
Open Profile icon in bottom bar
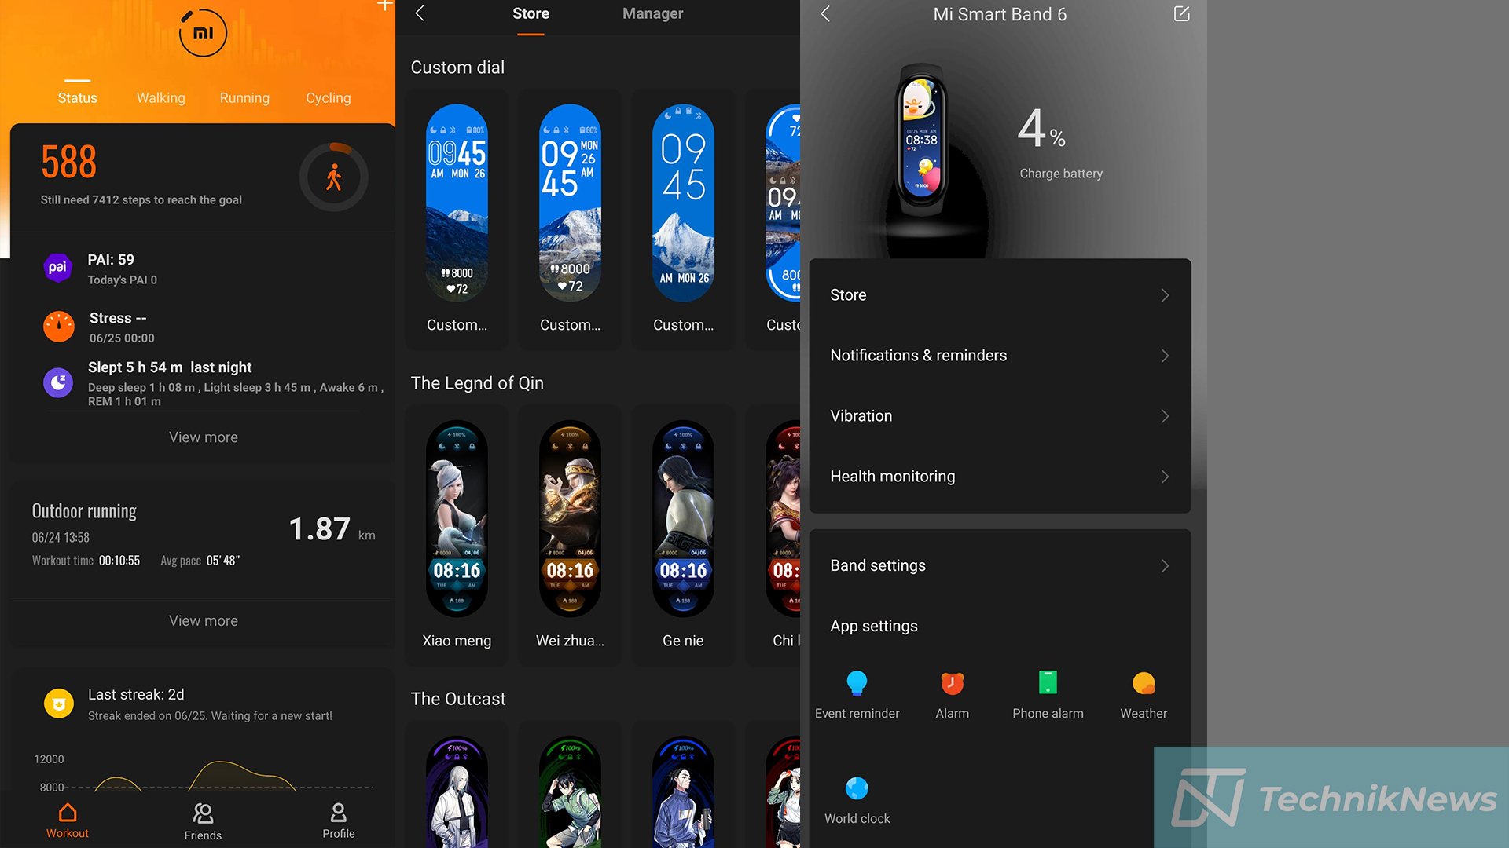[339, 813]
